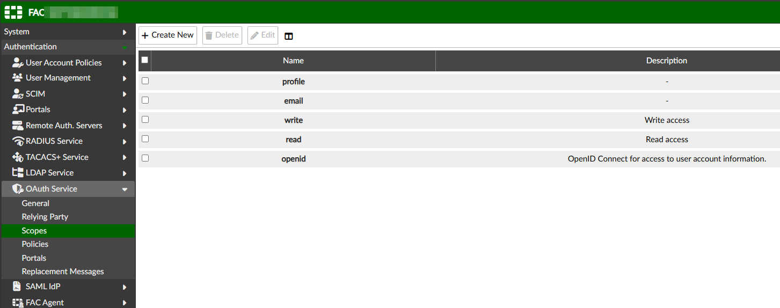
Task: Click the RADIUS Service wifi icon
Action: tap(18, 141)
